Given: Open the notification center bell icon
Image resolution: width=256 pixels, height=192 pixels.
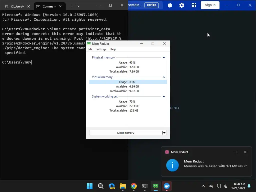Looking at the screenshot, I should tap(249, 186).
